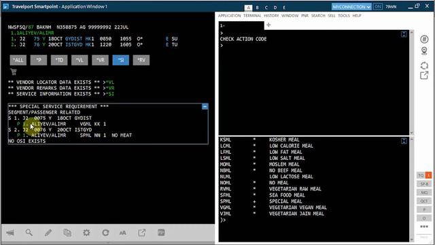Click the *ALL display button
Screen dimensions: 435x245
coord(18,60)
